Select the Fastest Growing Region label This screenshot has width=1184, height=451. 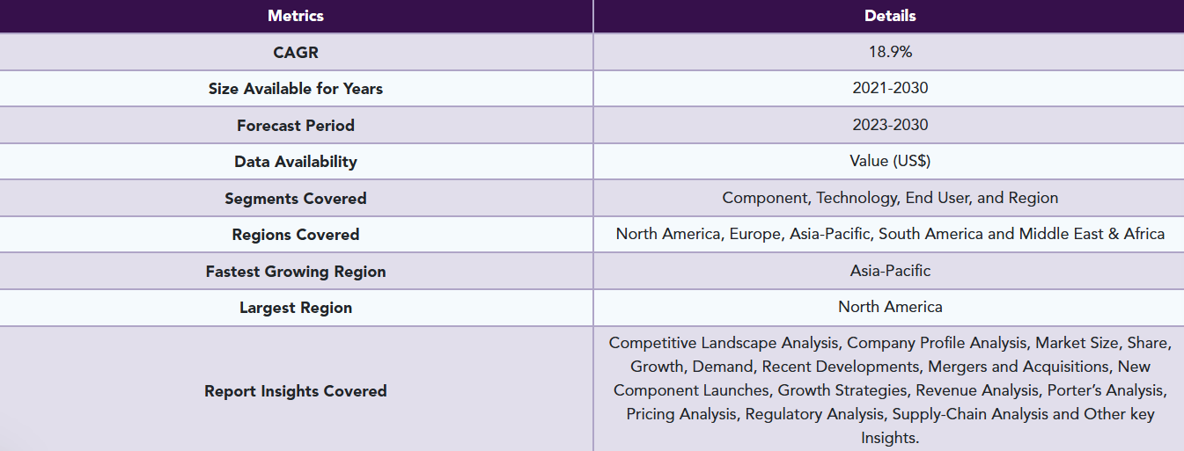pos(296,272)
